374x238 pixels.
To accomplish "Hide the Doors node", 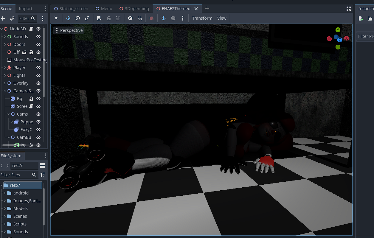I will pos(38,44).
